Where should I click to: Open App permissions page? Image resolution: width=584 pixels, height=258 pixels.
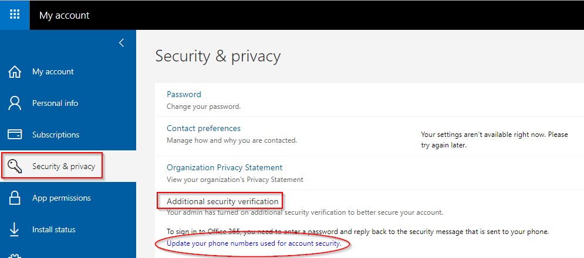62,198
